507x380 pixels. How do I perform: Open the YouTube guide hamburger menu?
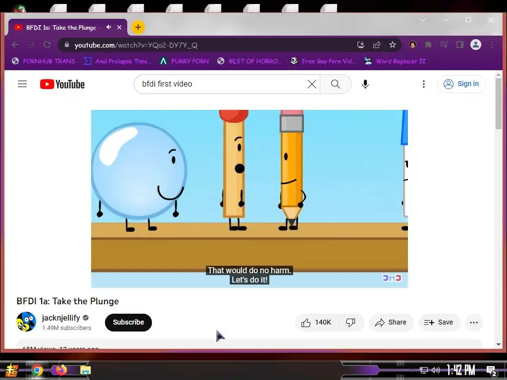click(x=22, y=84)
